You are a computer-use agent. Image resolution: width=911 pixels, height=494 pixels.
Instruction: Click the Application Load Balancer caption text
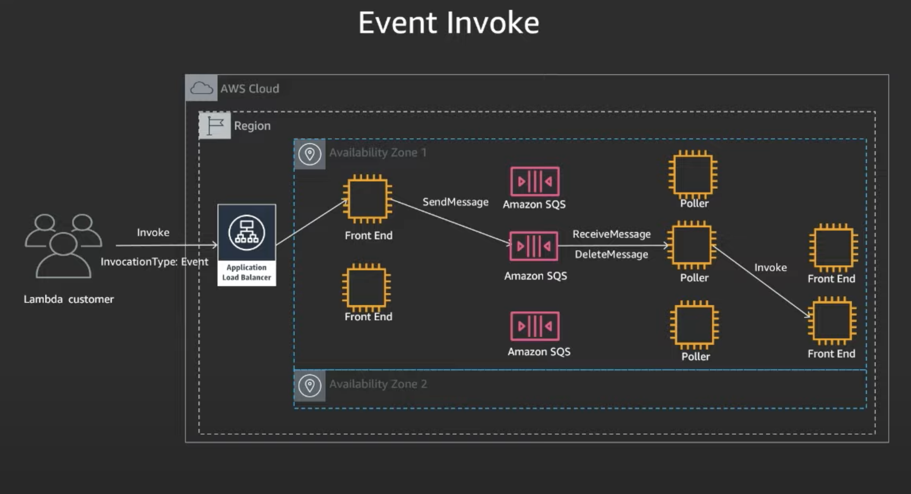pyautogui.click(x=247, y=272)
